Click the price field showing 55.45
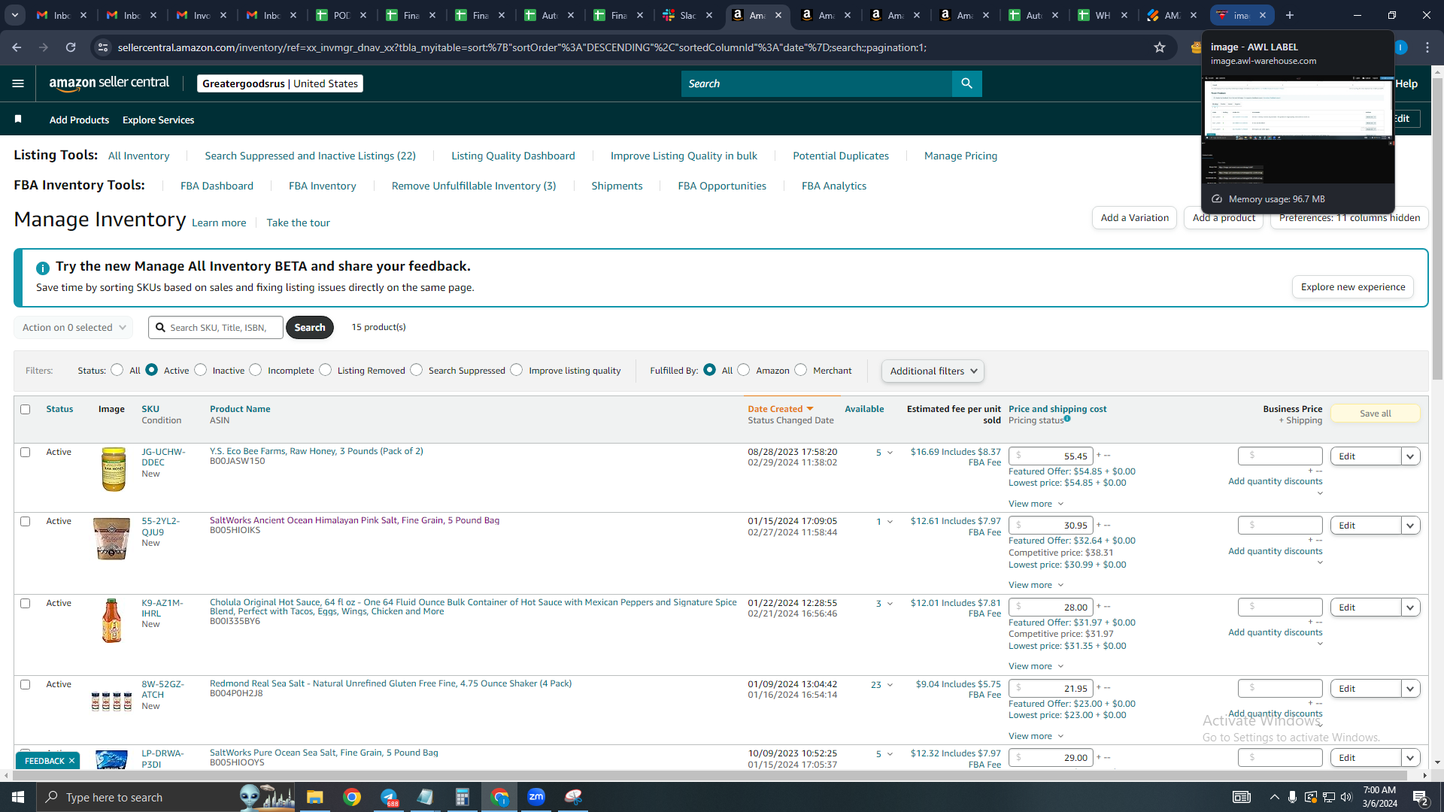Screen dimensions: 1444x812 click(1051, 456)
